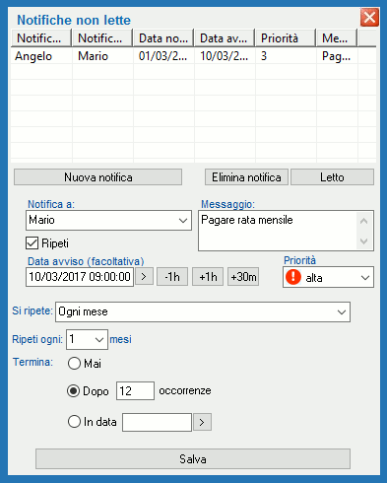Select the Mario cell in the table
Screen dimensions: 387x483
(x=102, y=56)
